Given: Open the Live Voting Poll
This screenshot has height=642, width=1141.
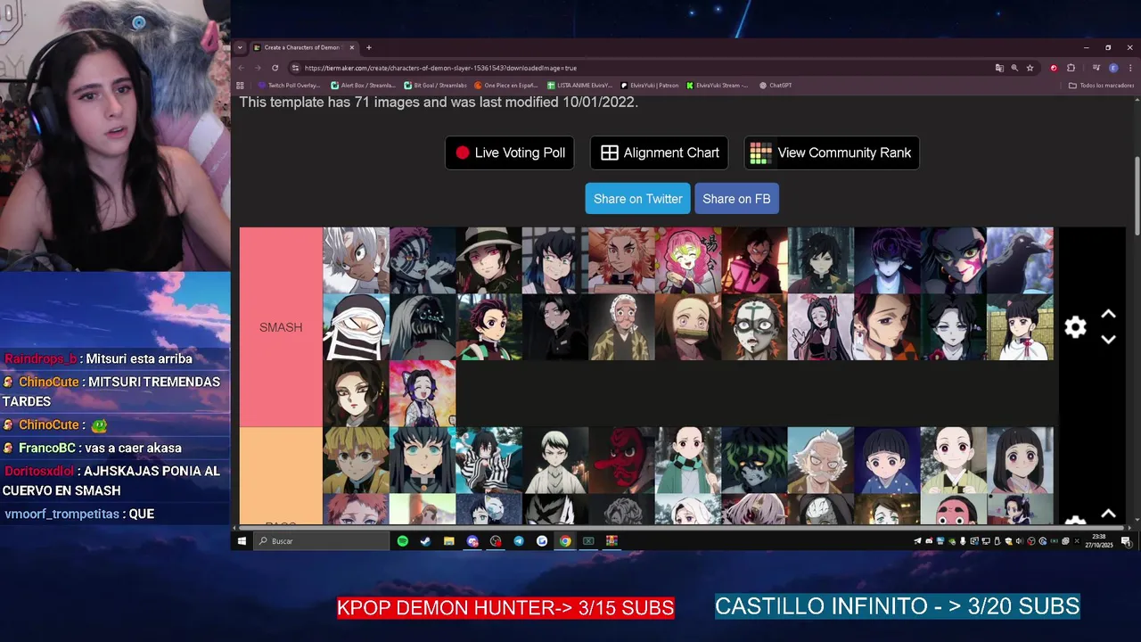Looking at the screenshot, I should point(510,152).
